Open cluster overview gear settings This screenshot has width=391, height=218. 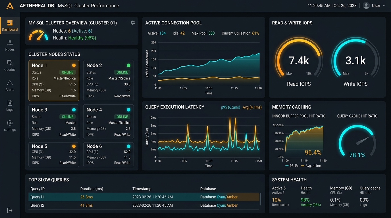click(133, 23)
